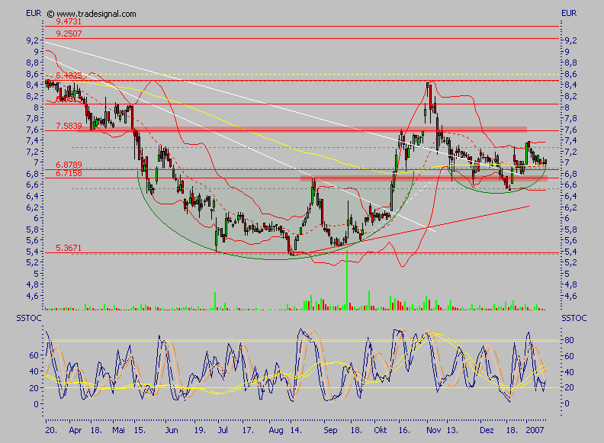Select 60 on the left SSTOC axis
The height and width of the screenshot is (443, 604).
(x=34, y=355)
